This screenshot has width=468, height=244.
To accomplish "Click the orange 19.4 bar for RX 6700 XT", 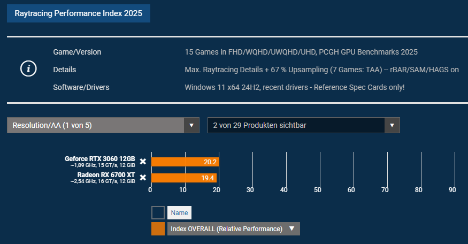I will [x=184, y=178].
